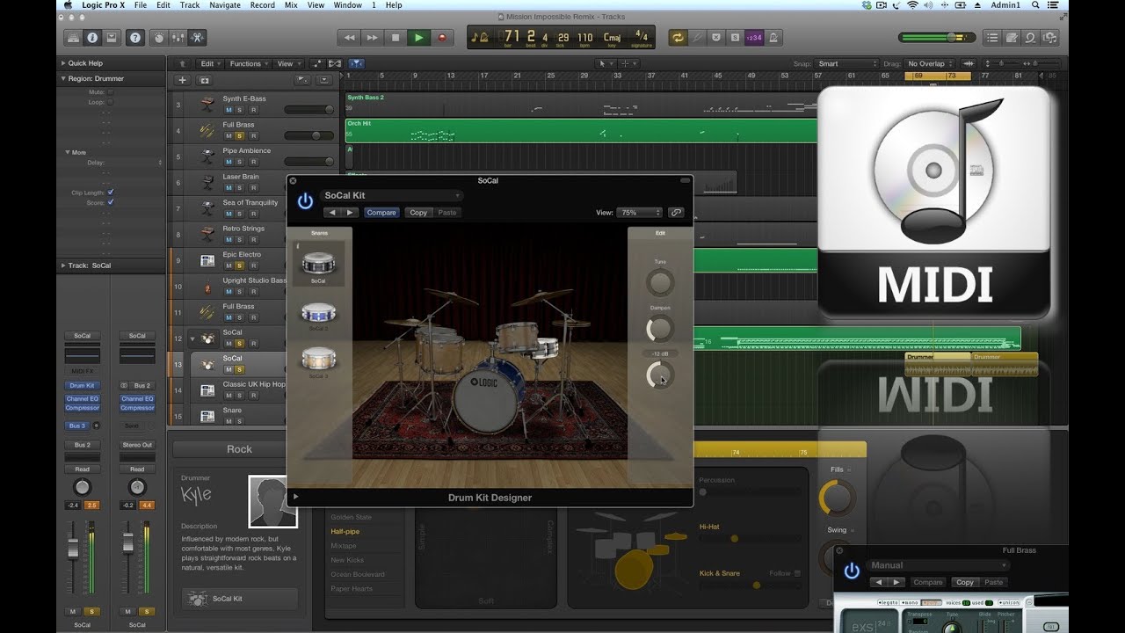Start playback with the green Play button
Viewport: 1125px width, 633px height.
coord(418,38)
